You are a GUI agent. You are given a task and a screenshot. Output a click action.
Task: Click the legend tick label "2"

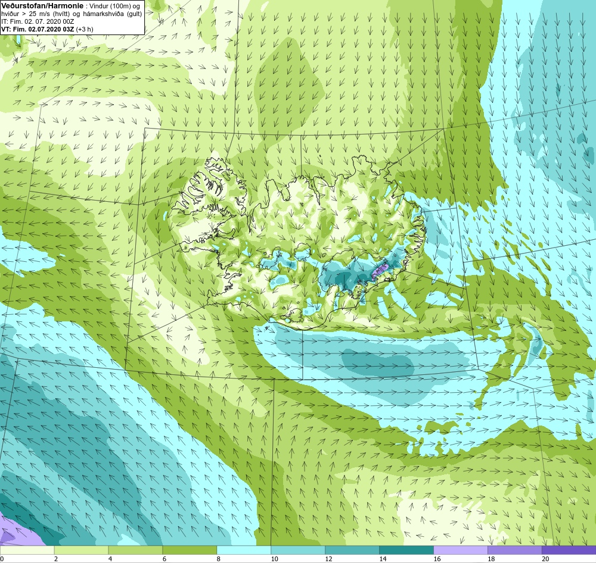56,559
